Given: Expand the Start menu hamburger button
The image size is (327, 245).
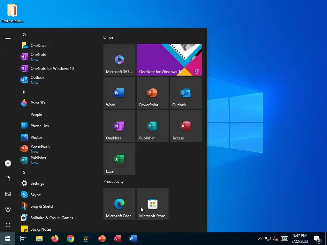Looking at the screenshot, I should [8, 37].
